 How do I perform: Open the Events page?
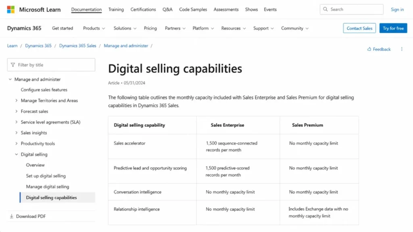pos(270,10)
